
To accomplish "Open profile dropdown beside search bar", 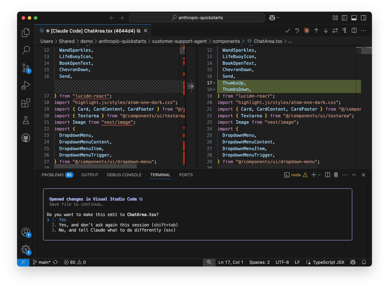I will pos(273,18).
